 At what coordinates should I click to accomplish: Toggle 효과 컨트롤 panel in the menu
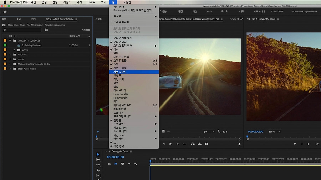pos(120,61)
